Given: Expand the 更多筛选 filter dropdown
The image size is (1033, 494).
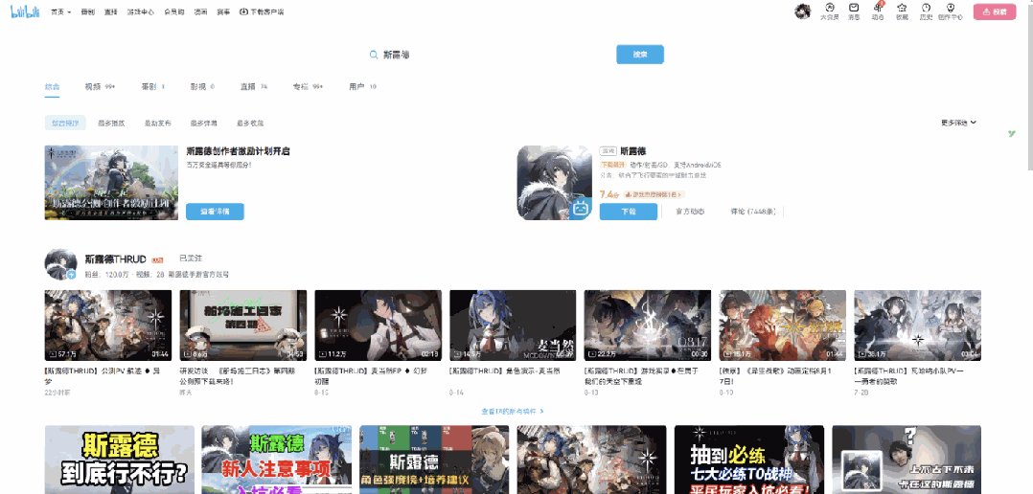Looking at the screenshot, I should [958, 123].
